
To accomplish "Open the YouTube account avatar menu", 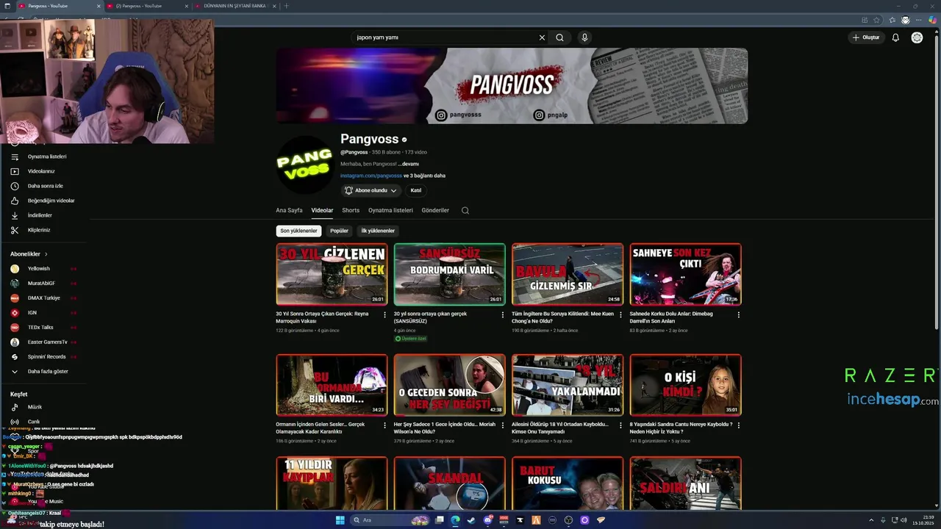I will coord(917,37).
